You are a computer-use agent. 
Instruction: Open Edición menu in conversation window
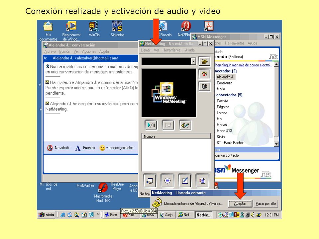coord(64,52)
